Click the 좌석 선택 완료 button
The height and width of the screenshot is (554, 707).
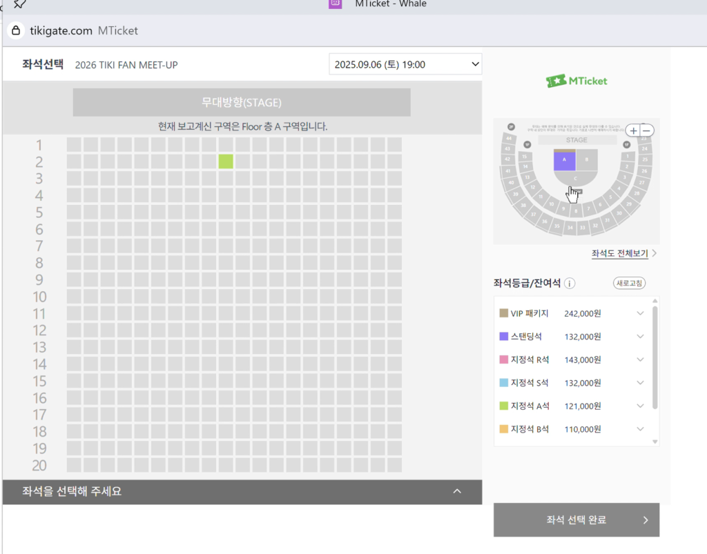[576, 520]
